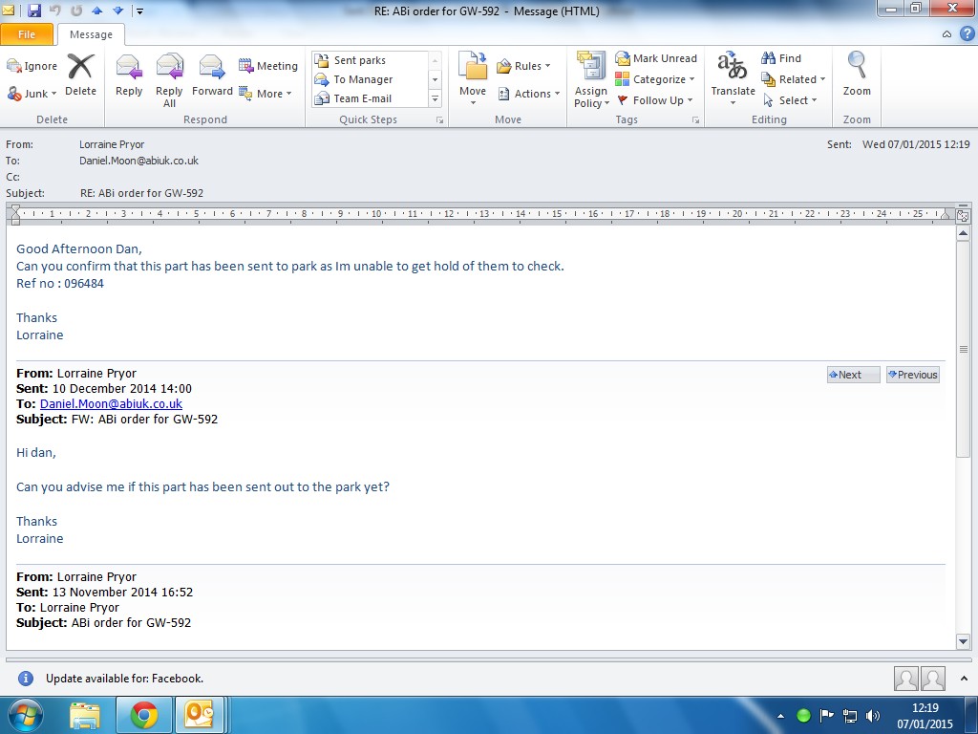Click the Undo arrow in Quick Access Toolbar
Viewport: 978px width, 734px height.
click(54, 11)
